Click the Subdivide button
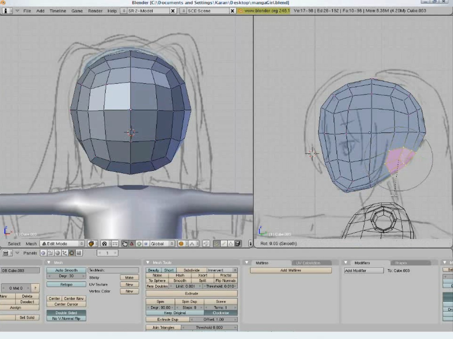 [191, 270]
